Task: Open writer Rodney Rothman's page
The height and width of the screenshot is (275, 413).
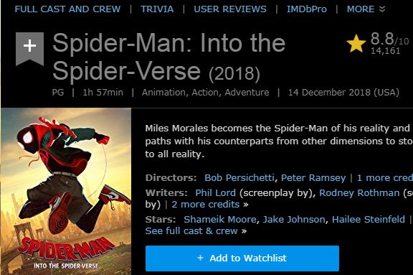Action: click(359, 192)
